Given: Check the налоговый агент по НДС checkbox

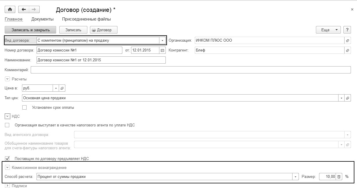Looking at the screenshot, I should pyautogui.click(x=7, y=125).
